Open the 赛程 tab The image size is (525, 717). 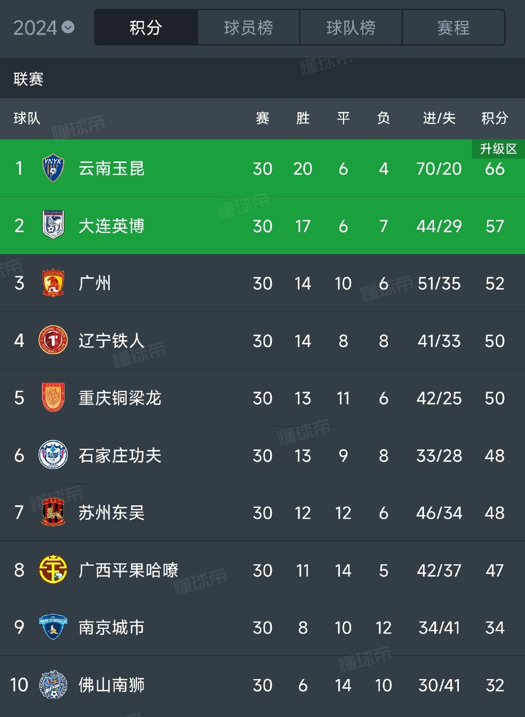click(x=453, y=28)
